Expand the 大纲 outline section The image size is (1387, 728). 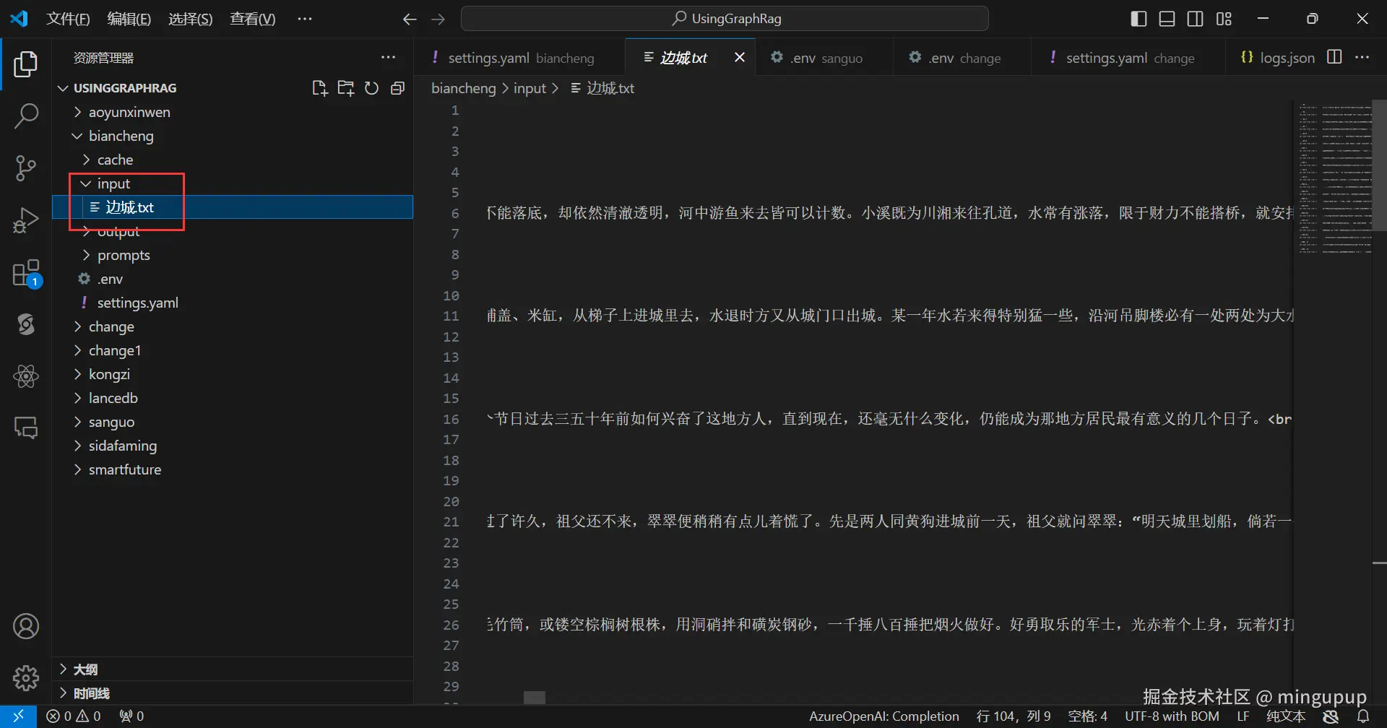coord(233,669)
